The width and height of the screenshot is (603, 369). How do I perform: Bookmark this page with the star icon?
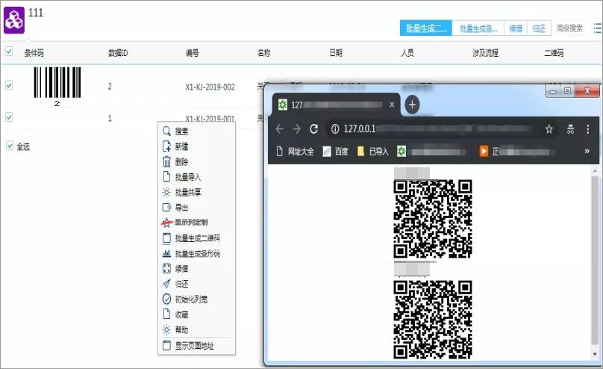(549, 128)
